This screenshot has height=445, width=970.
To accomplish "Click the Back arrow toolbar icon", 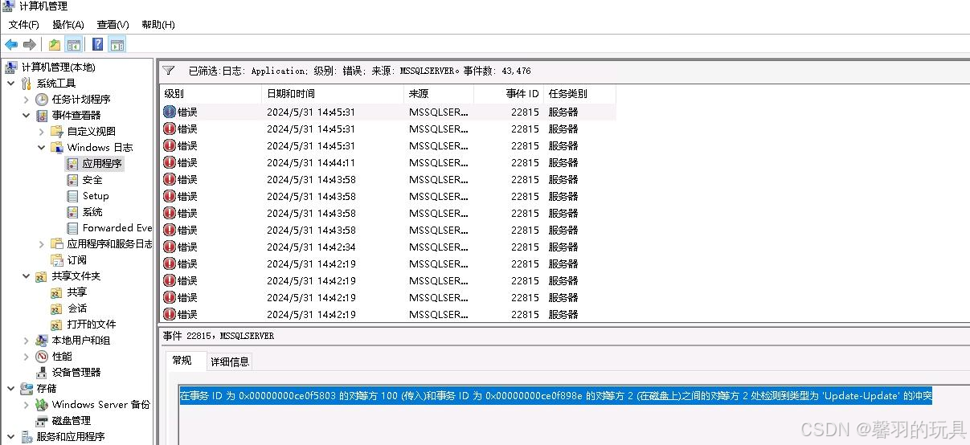I will point(11,45).
